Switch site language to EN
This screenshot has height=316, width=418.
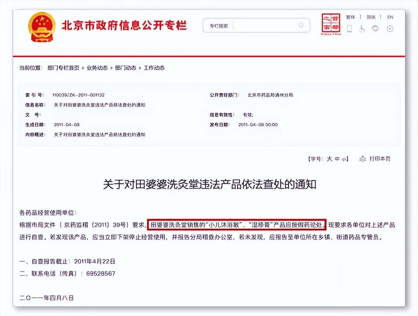390,17
